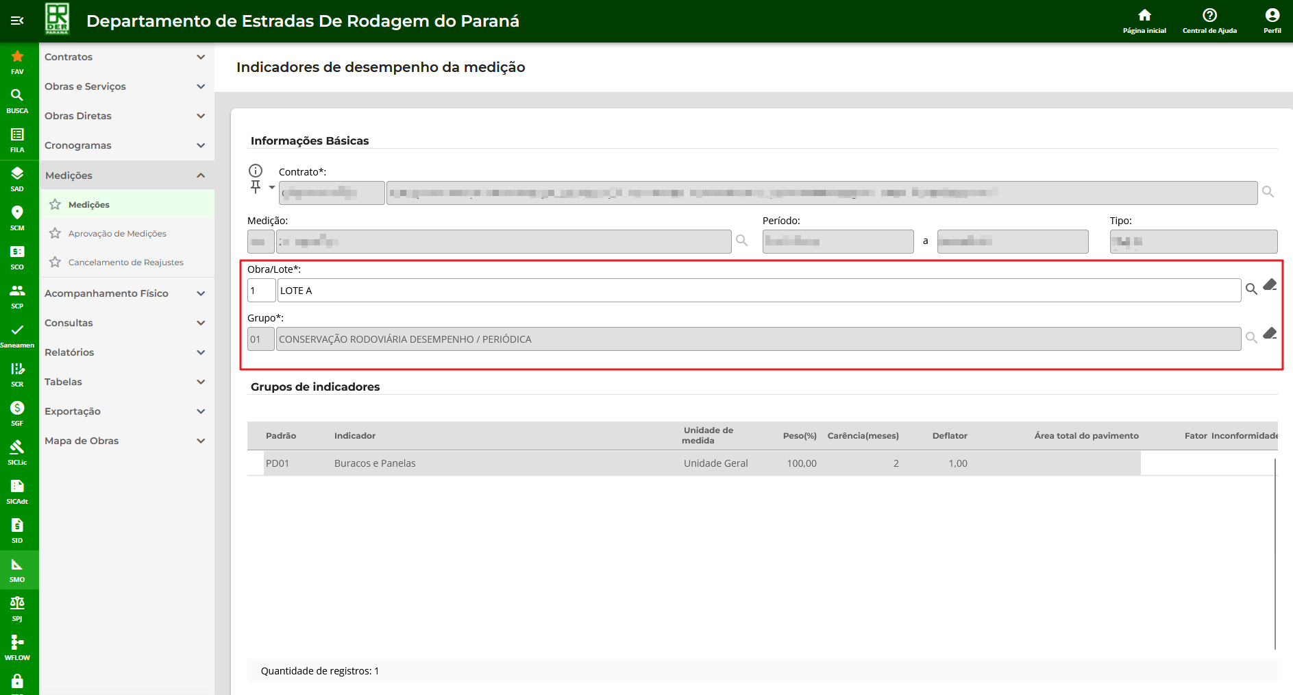This screenshot has width=1293, height=695.
Task: Click the Obra/Lote name input field
Action: [759, 291]
